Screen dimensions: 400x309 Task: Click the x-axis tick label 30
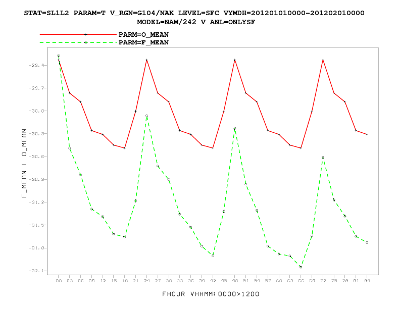click(x=169, y=281)
